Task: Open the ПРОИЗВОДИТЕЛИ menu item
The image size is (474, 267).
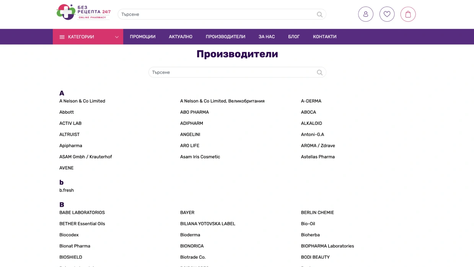Action: pos(225,37)
